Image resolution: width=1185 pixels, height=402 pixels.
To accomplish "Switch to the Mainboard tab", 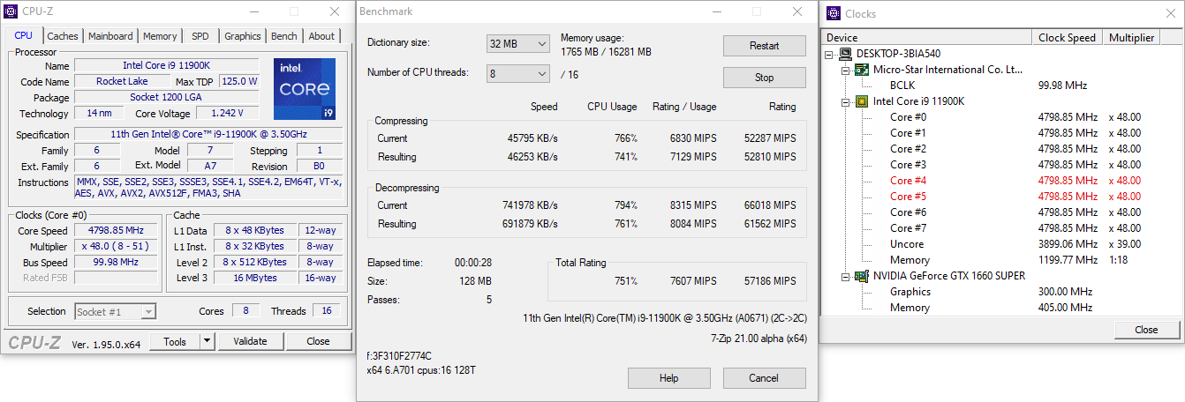I will click(x=111, y=36).
